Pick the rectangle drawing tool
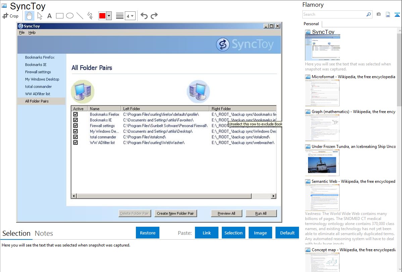Viewport: 402px width, 272px height. tap(59, 16)
